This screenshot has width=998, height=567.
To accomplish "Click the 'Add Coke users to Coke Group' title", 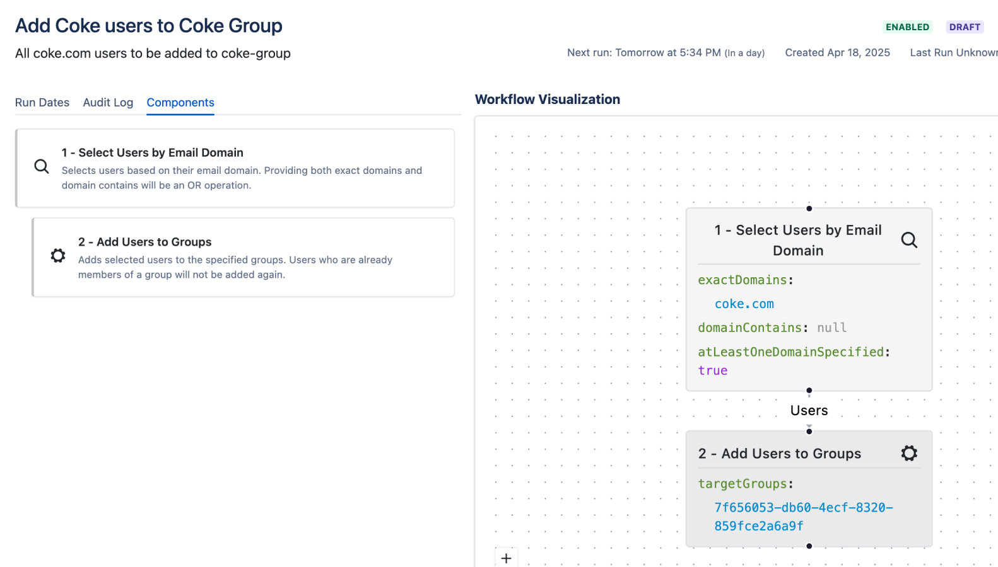I will click(149, 26).
